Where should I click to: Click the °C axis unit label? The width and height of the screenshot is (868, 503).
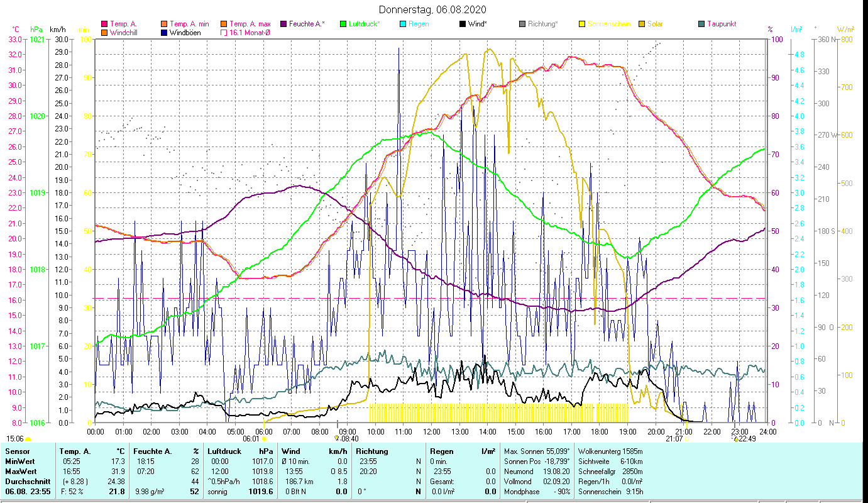[16, 30]
